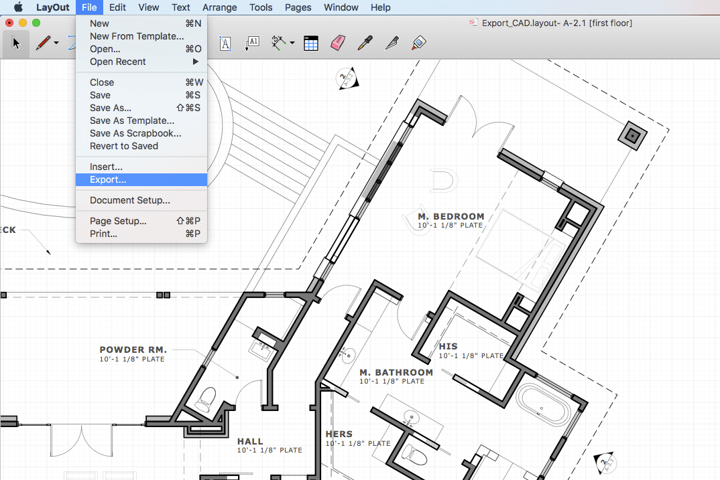This screenshot has width=720, height=480.
Task: Open the Help menu
Action: pos(381,7)
